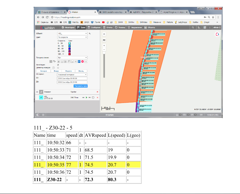Open the map layers icon
The image size is (240, 194).
point(104,40)
